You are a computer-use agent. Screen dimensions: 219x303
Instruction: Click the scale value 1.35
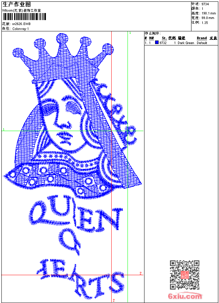tap(205, 23)
